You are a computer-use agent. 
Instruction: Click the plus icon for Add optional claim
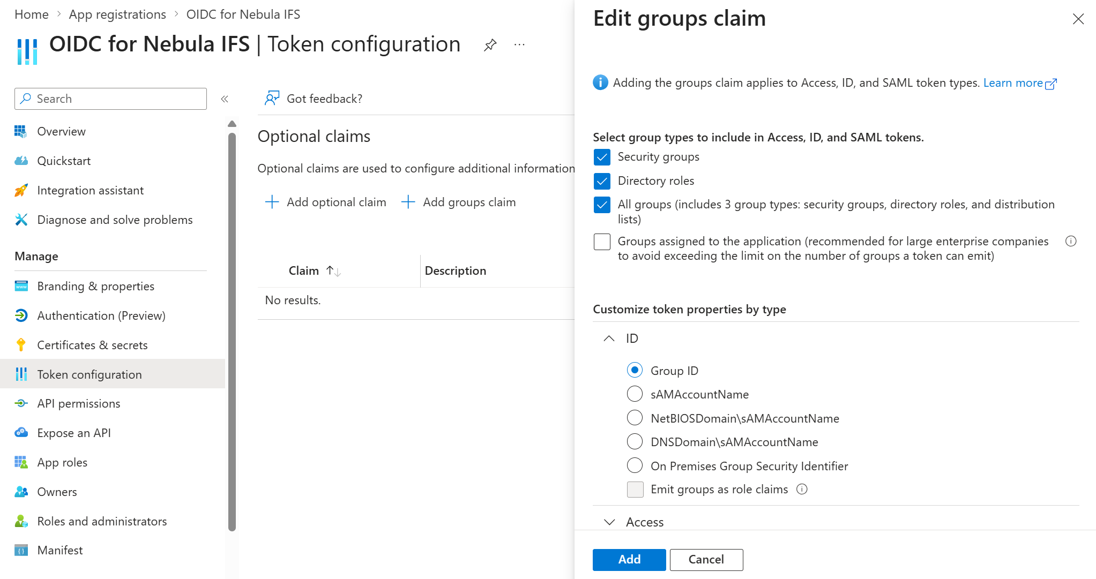[x=272, y=202]
